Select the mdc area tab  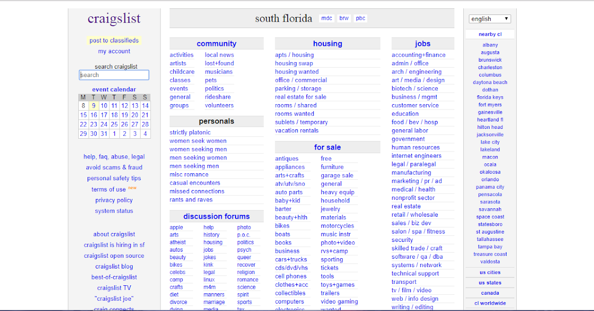point(327,18)
